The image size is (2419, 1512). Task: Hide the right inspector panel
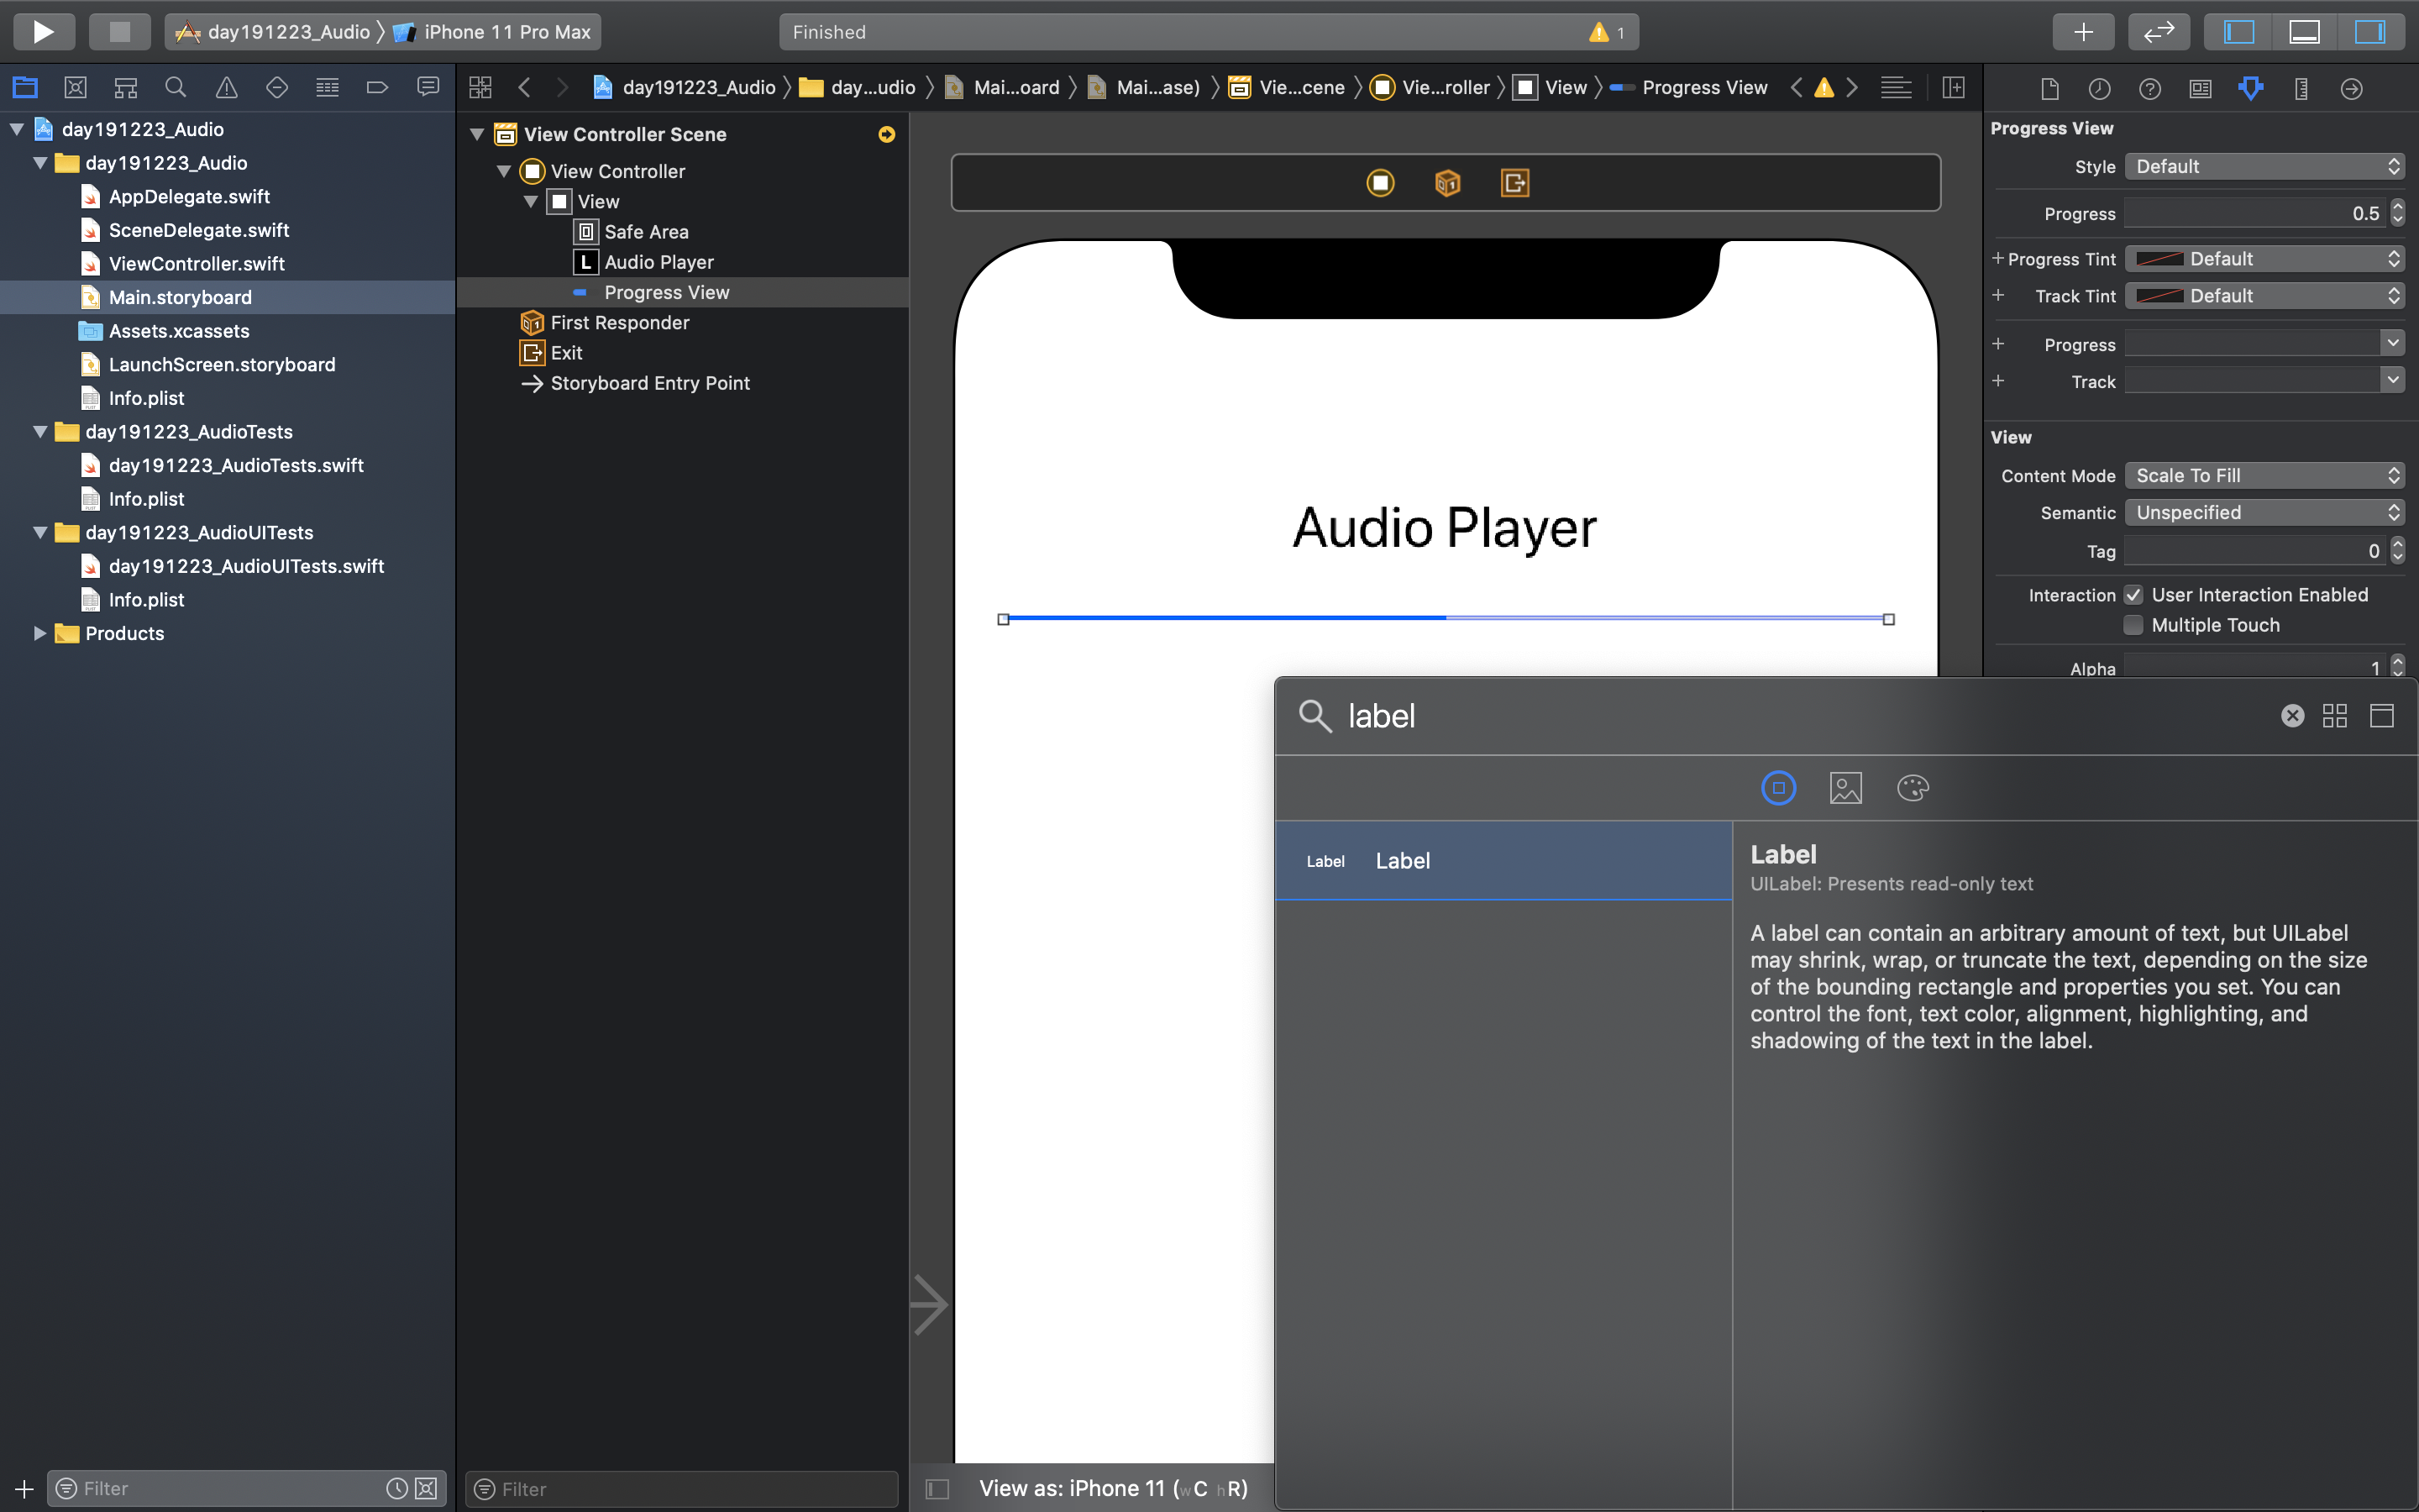(2369, 32)
